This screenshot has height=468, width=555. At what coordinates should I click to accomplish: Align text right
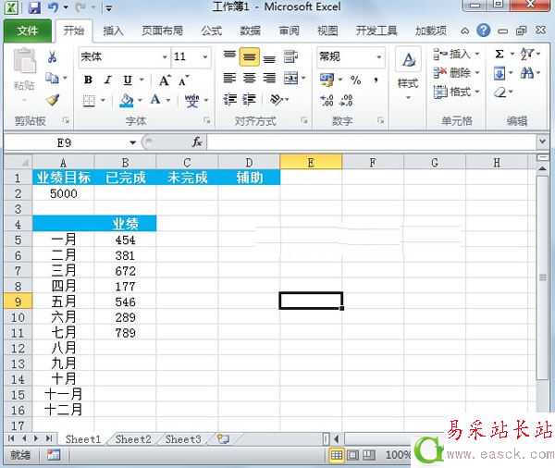click(269, 78)
